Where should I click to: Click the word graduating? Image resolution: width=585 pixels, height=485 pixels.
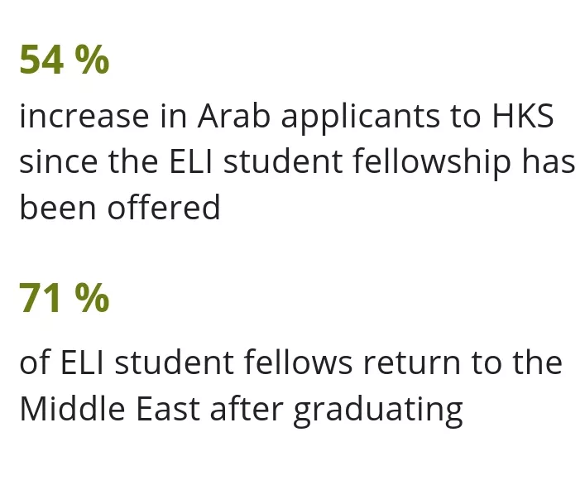click(378, 411)
